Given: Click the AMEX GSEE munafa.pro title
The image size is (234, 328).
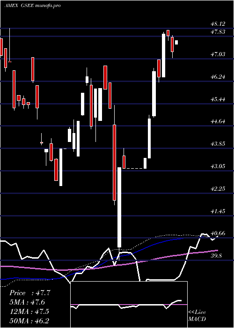Looking at the screenshot, I should [33, 6].
